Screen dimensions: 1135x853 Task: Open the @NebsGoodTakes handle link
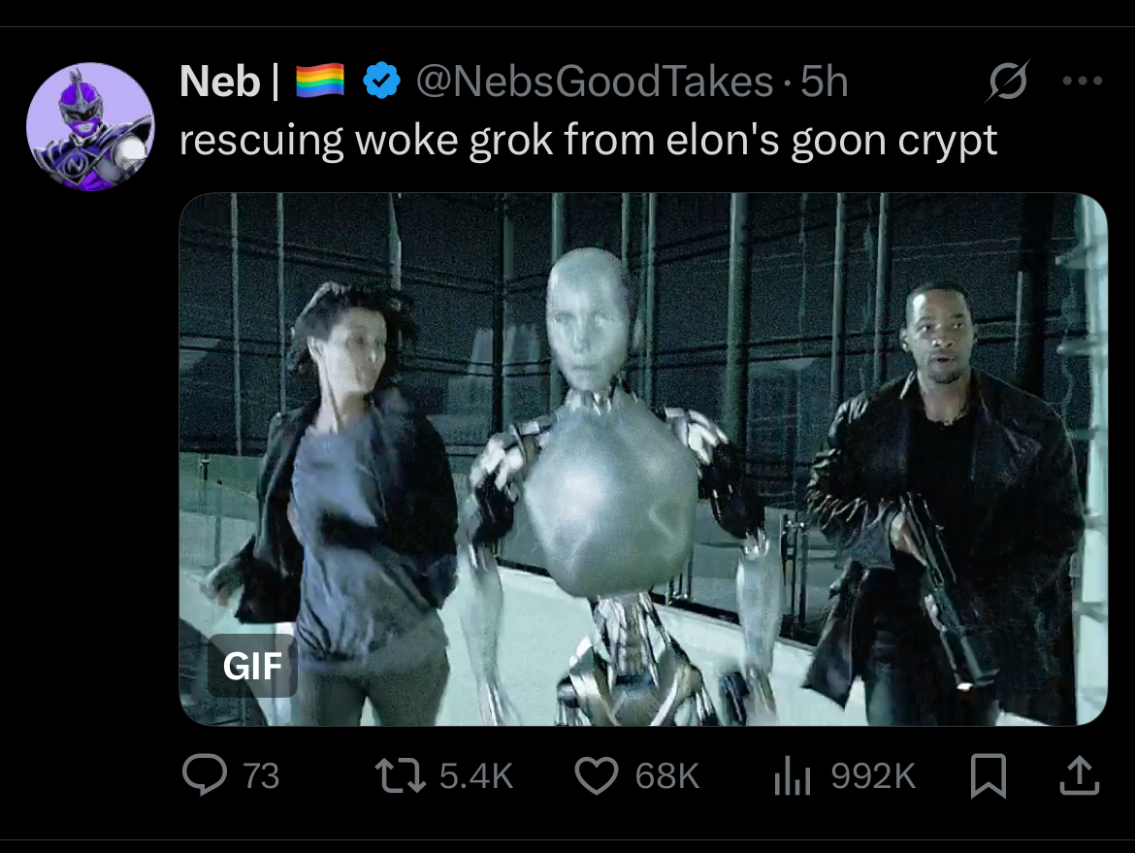point(595,81)
